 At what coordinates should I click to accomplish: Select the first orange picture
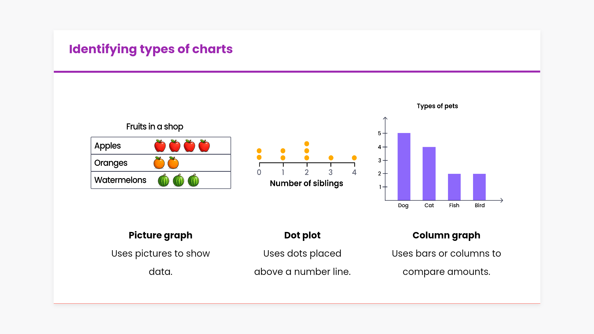(x=159, y=163)
